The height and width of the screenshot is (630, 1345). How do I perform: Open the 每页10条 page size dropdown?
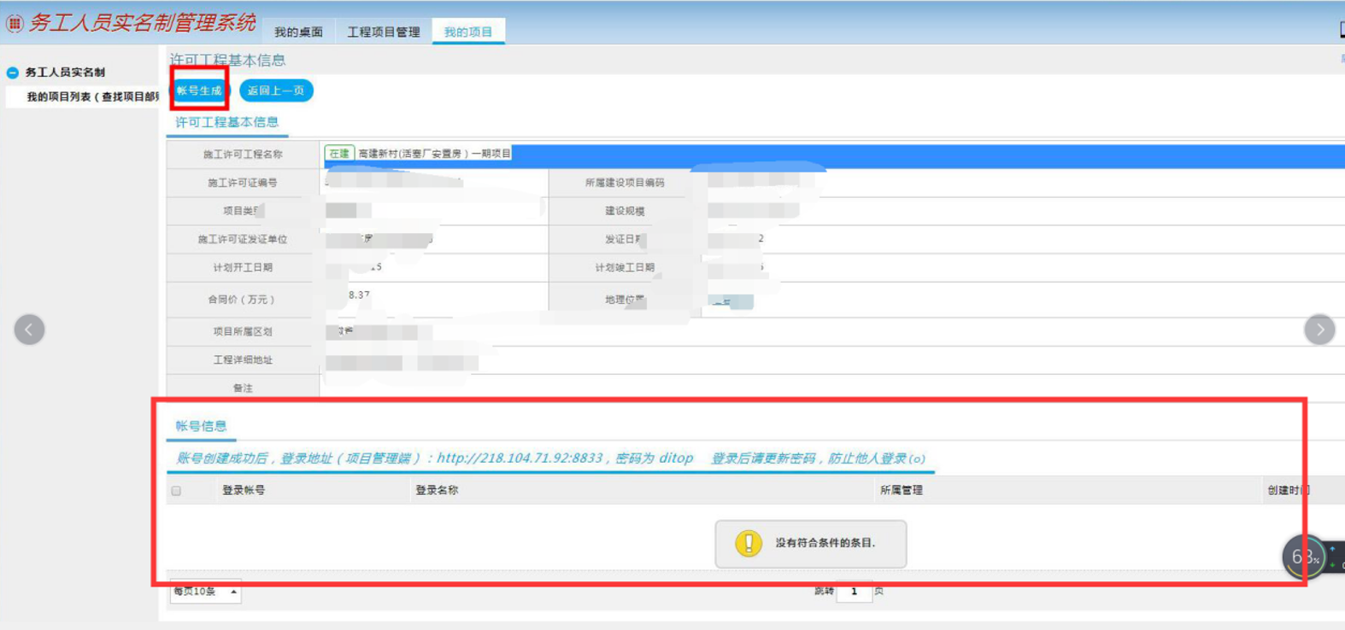205,592
